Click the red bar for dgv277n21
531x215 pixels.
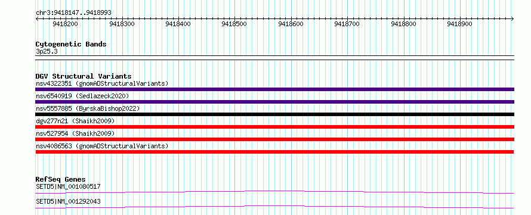point(274,127)
